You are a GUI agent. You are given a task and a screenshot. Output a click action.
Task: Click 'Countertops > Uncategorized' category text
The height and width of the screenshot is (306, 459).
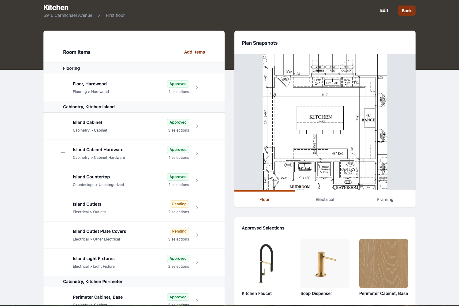tap(98, 185)
